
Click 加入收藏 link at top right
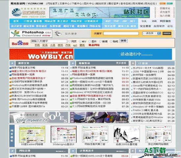[165, 15]
